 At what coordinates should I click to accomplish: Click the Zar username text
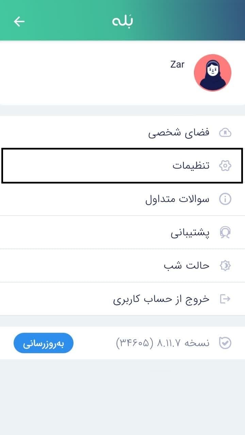[x=177, y=64]
